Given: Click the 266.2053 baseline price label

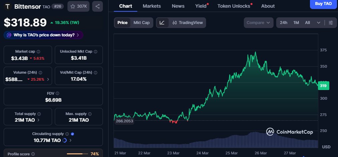Looking at the screenshot, I should (124, 121).
